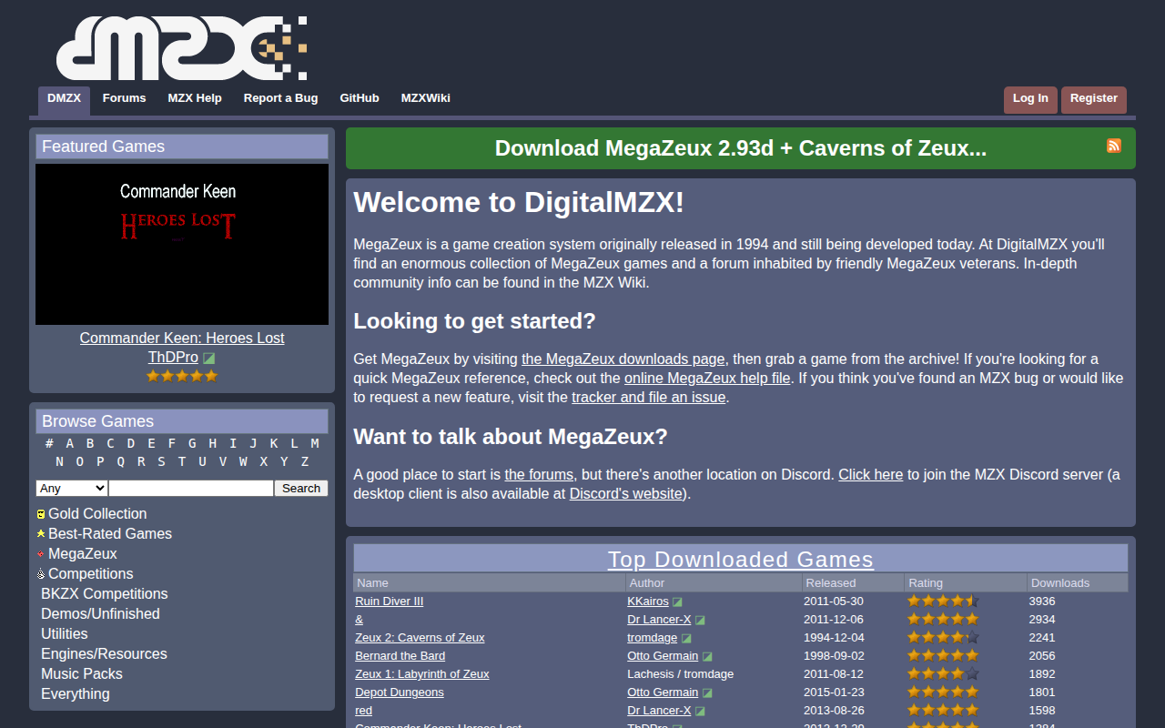Viewport: 1165px width, 728px height.
Task: Open the Ruin Diver III game link
Action: [390, 602]
